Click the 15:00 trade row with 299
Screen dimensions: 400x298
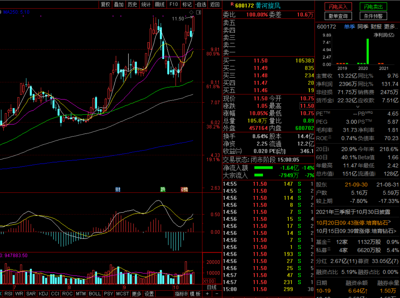[268, 289]
